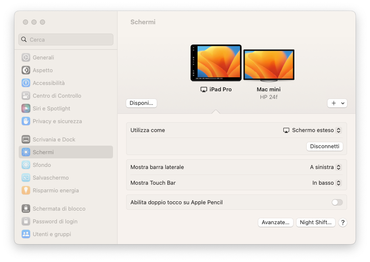Select Scrivania e Dock in the sidebar
Image resolution: width=370 pixels, height=262 pixels.
pyautogui.click(x=54, y=139)
